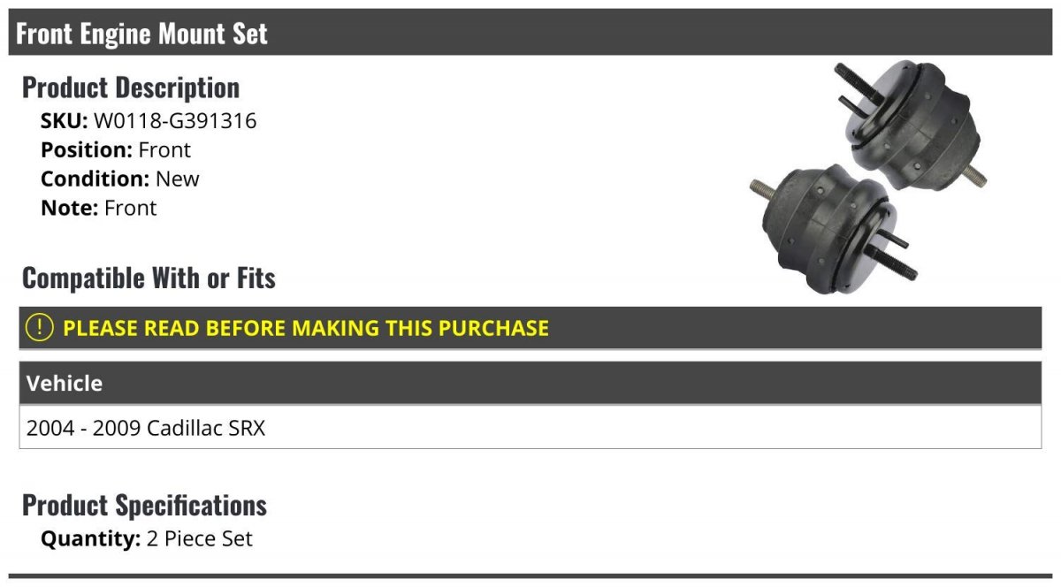Click the Product Description heading
The height and width of the screenshot is (587, 1061).
(x=131, y=88)
